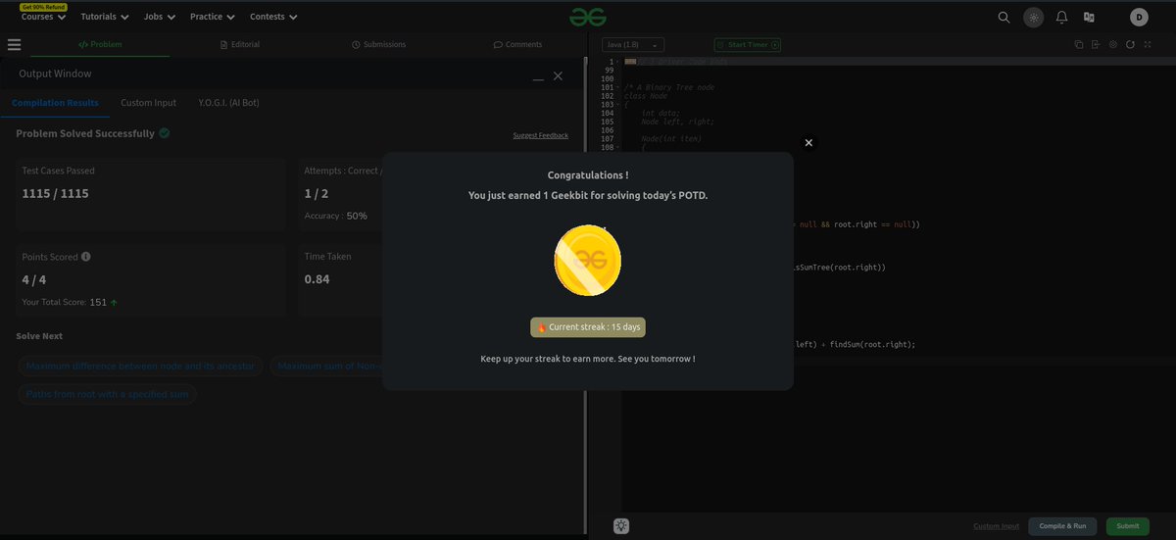
Task: Click the Compile & Run button
Action: click(1062, 526)
